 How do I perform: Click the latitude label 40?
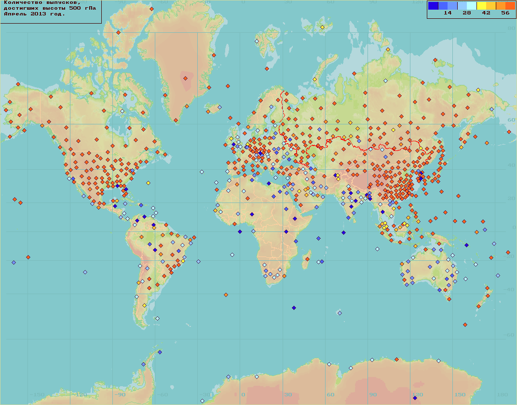[511, 165]
